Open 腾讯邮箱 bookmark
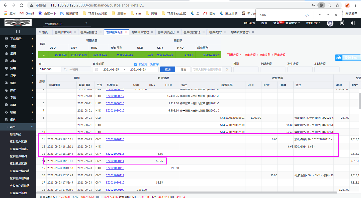The height and width of the screenshot is (198, 361). (x=69, y=13)
